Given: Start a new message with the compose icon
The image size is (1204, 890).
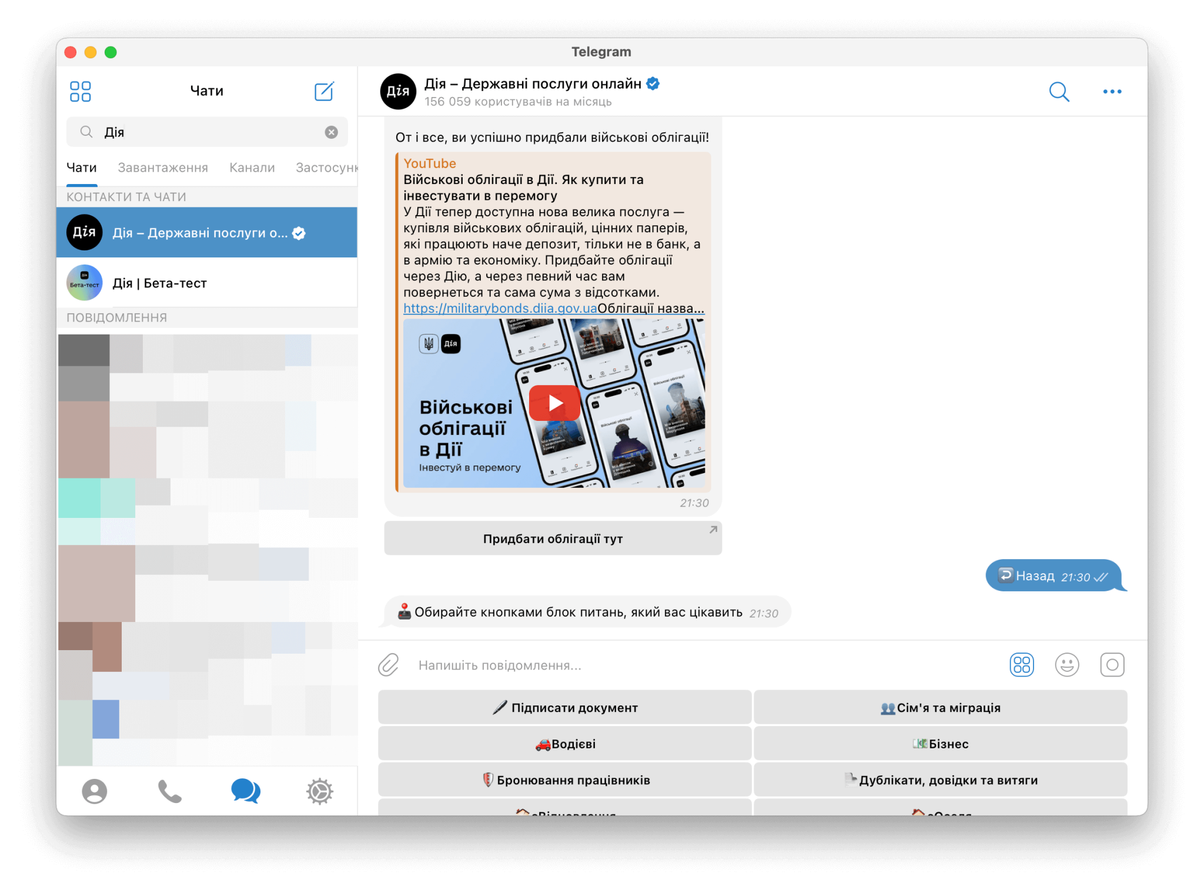Looking at the screenshot, I should 324,91.
